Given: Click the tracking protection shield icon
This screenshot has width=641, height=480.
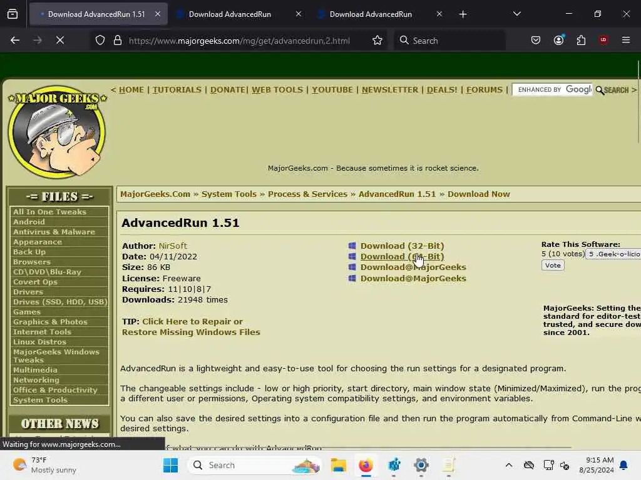Looking at the screenshot, I should (x=100, y=40).
